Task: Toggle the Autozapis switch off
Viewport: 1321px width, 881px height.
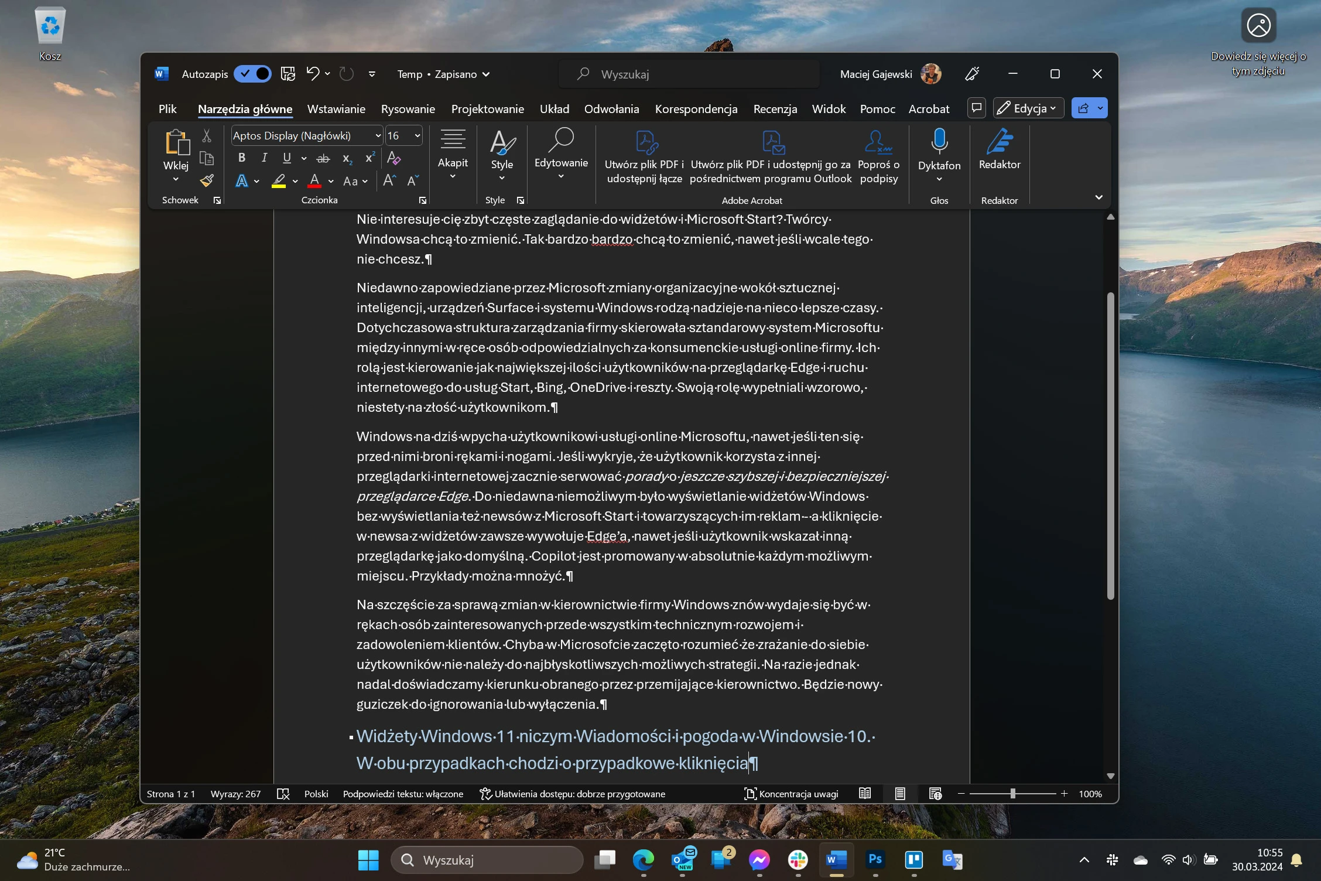Action: click(x=252, y=74)
